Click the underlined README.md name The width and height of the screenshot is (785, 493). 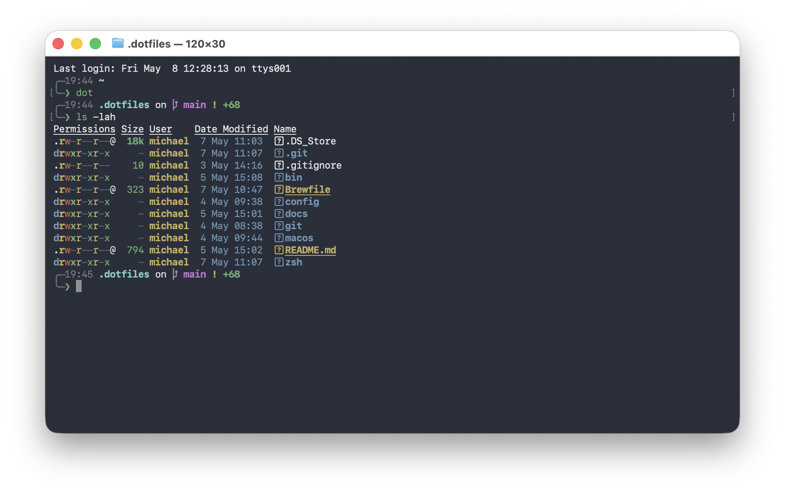311,250
